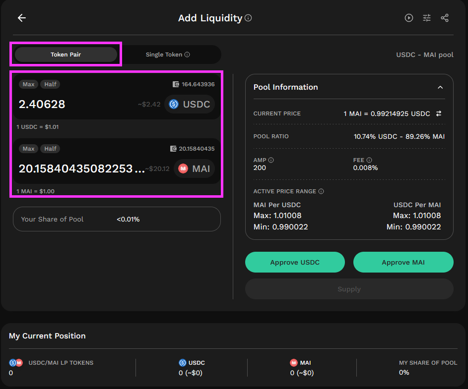Click current price 1 MAI = 0.99214925 USDC
The width and height of the screenshot is (468, 389).
(x=387, y=113)
